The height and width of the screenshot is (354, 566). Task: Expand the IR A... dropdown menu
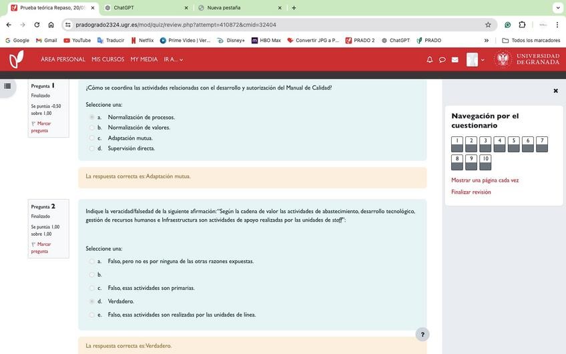coord(173,59)
